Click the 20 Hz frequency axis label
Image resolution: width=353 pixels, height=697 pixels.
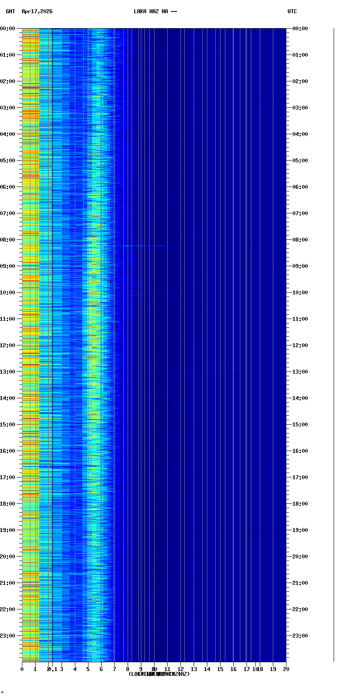coord(286,669)
